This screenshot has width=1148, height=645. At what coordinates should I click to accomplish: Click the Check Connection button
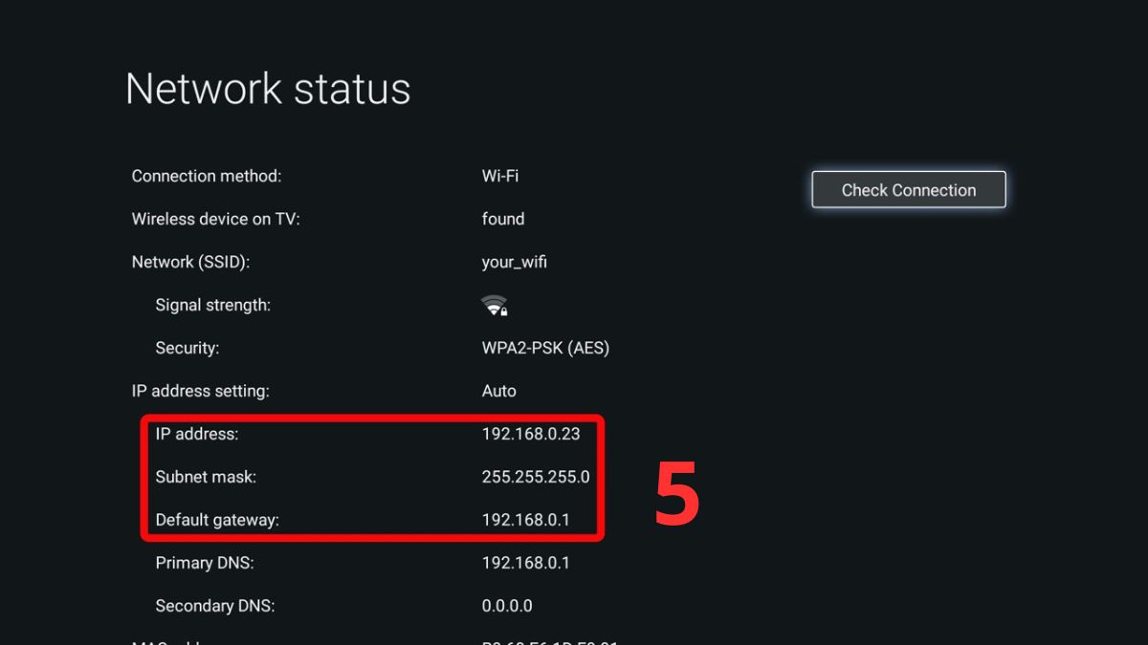click(x=908, y=190)
